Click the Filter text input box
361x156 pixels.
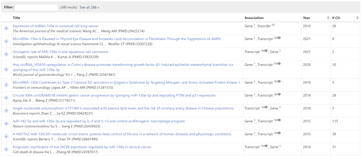click(x=36, y=8)
